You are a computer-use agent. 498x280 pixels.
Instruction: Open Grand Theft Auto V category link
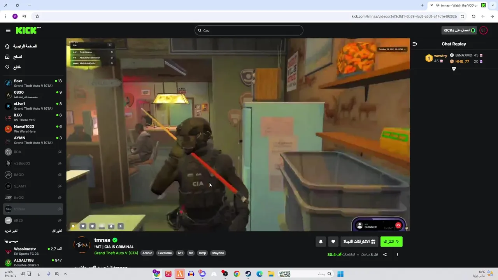[x=116, y=253]
